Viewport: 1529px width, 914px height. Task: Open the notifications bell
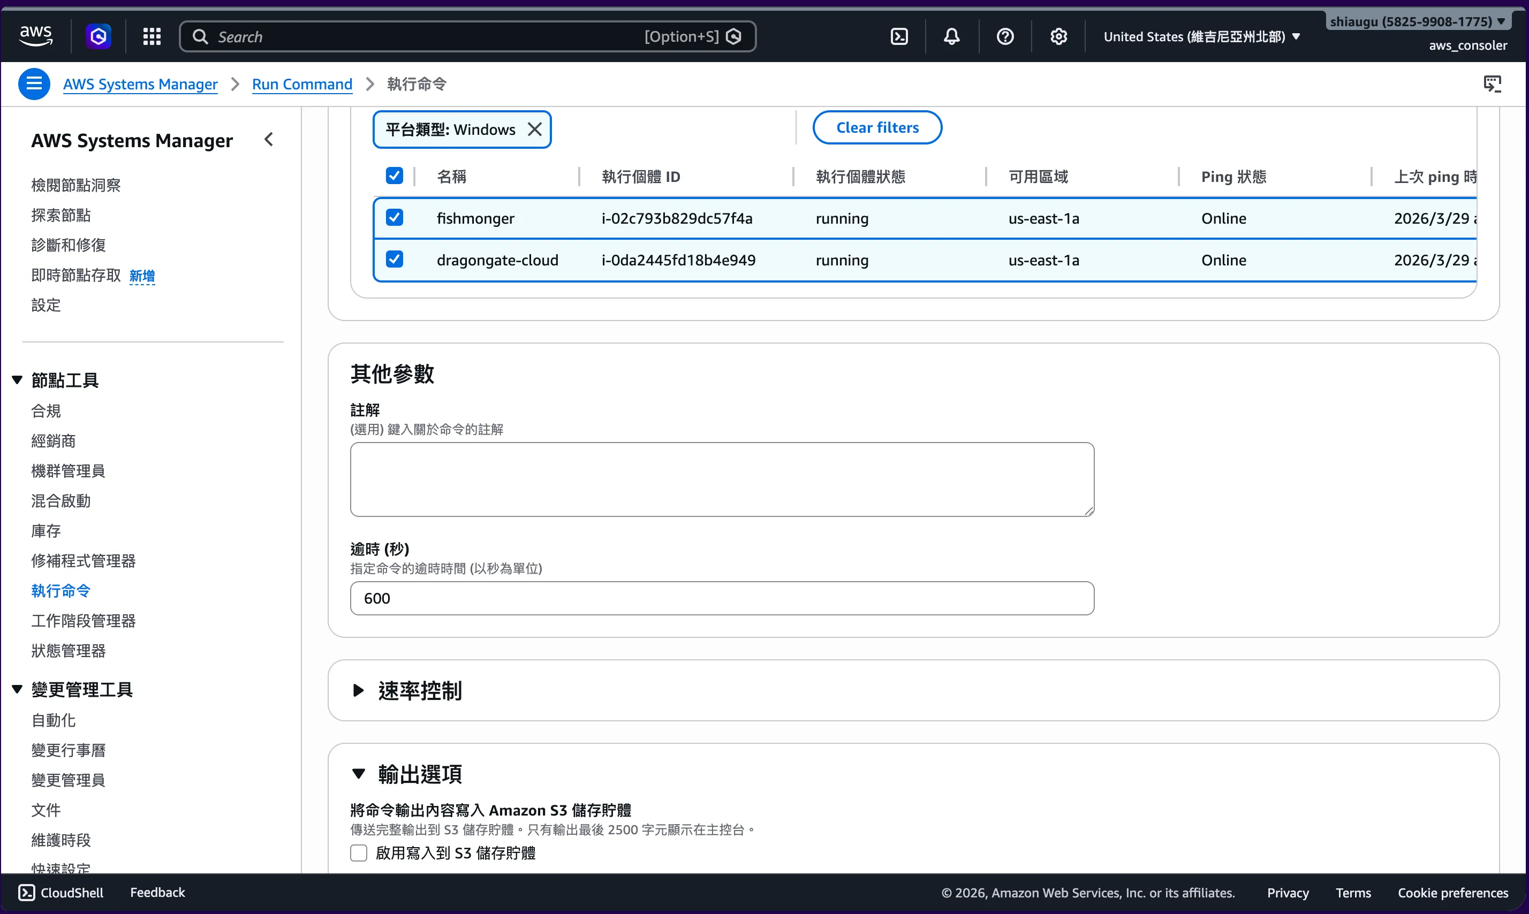pos(952,36)
